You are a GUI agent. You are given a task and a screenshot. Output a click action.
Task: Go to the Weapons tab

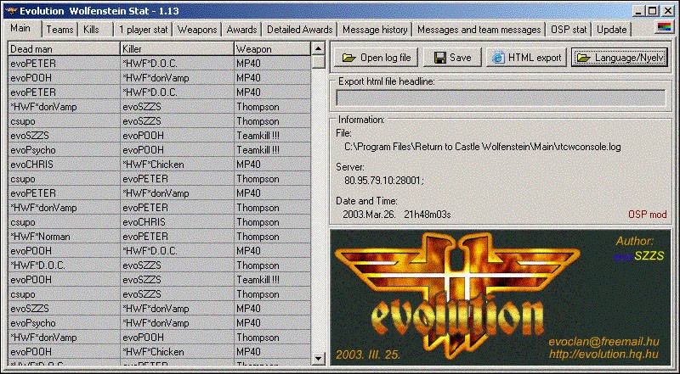point(197,30)
